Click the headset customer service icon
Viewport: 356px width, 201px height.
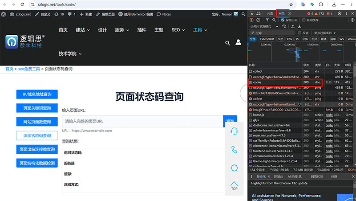(234, 131)
